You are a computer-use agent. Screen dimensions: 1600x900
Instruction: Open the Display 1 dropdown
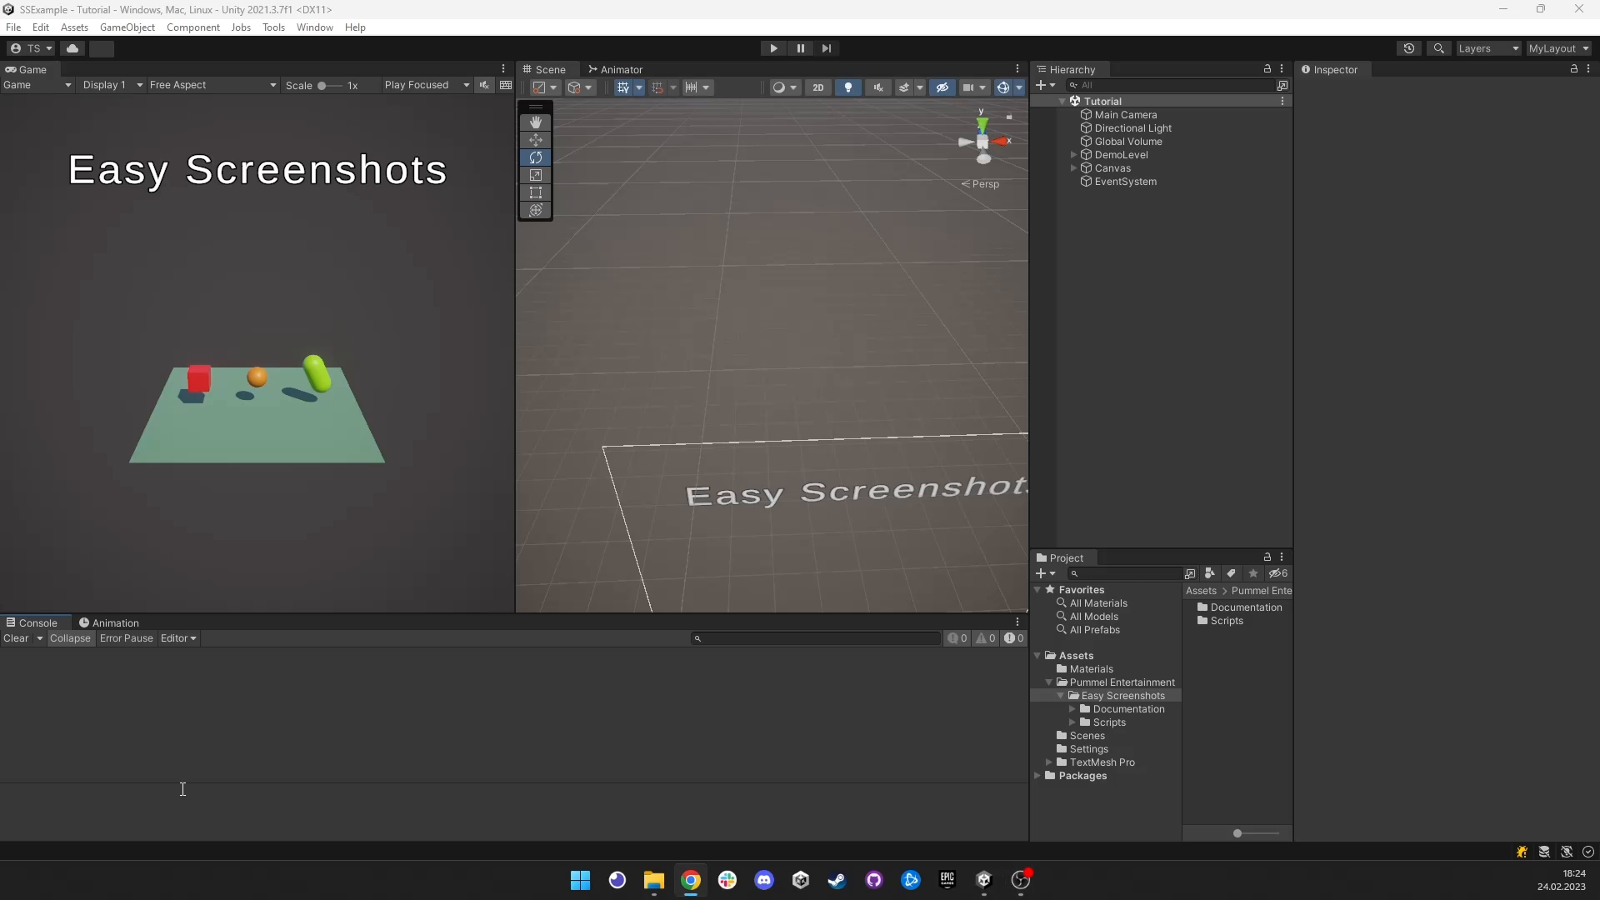click(x=112, y=85)
